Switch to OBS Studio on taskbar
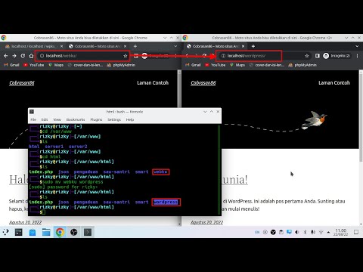This screenshot has width=363, height=272. pyautogui.click(x=73, y=232)
